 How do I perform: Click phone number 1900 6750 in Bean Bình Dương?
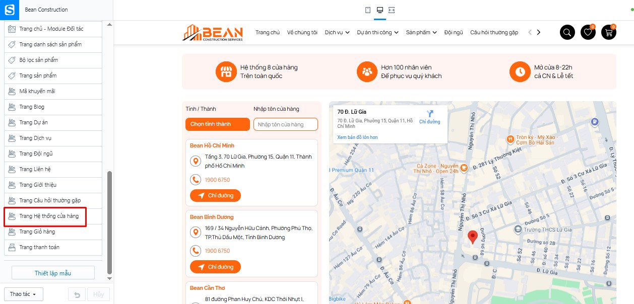[x=217, y=251]
